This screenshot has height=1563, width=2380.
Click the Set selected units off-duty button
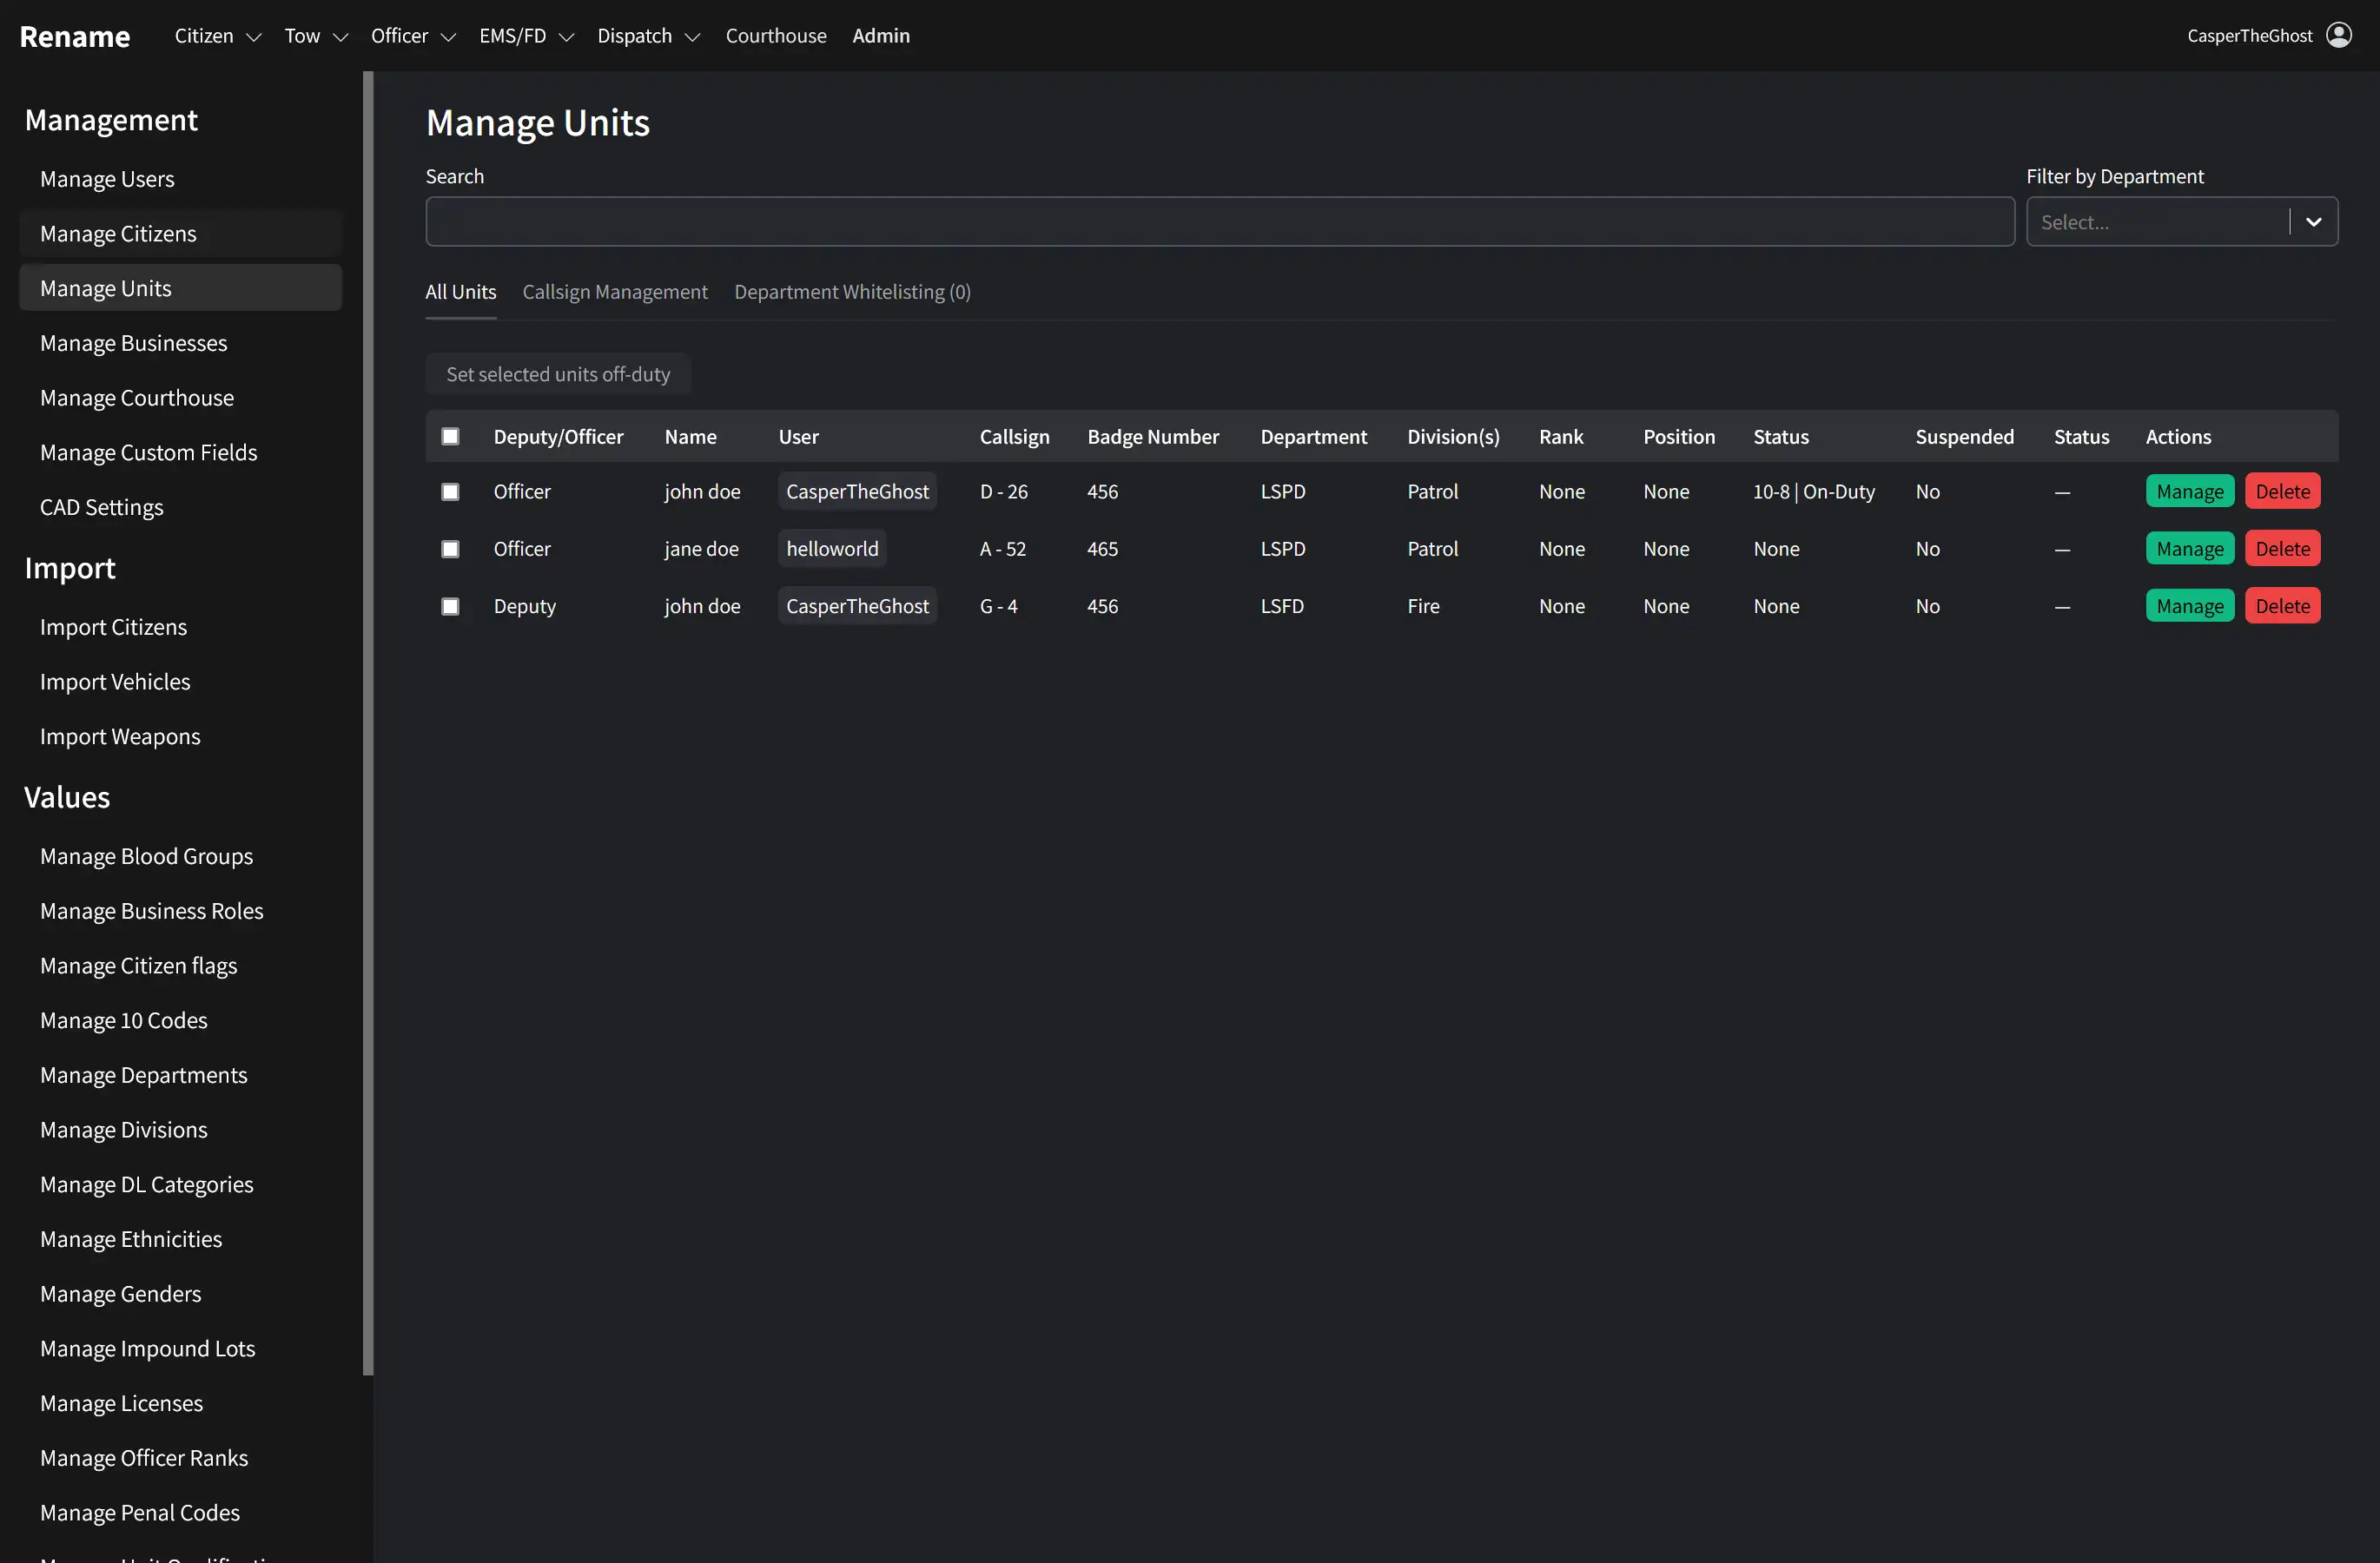558,373
